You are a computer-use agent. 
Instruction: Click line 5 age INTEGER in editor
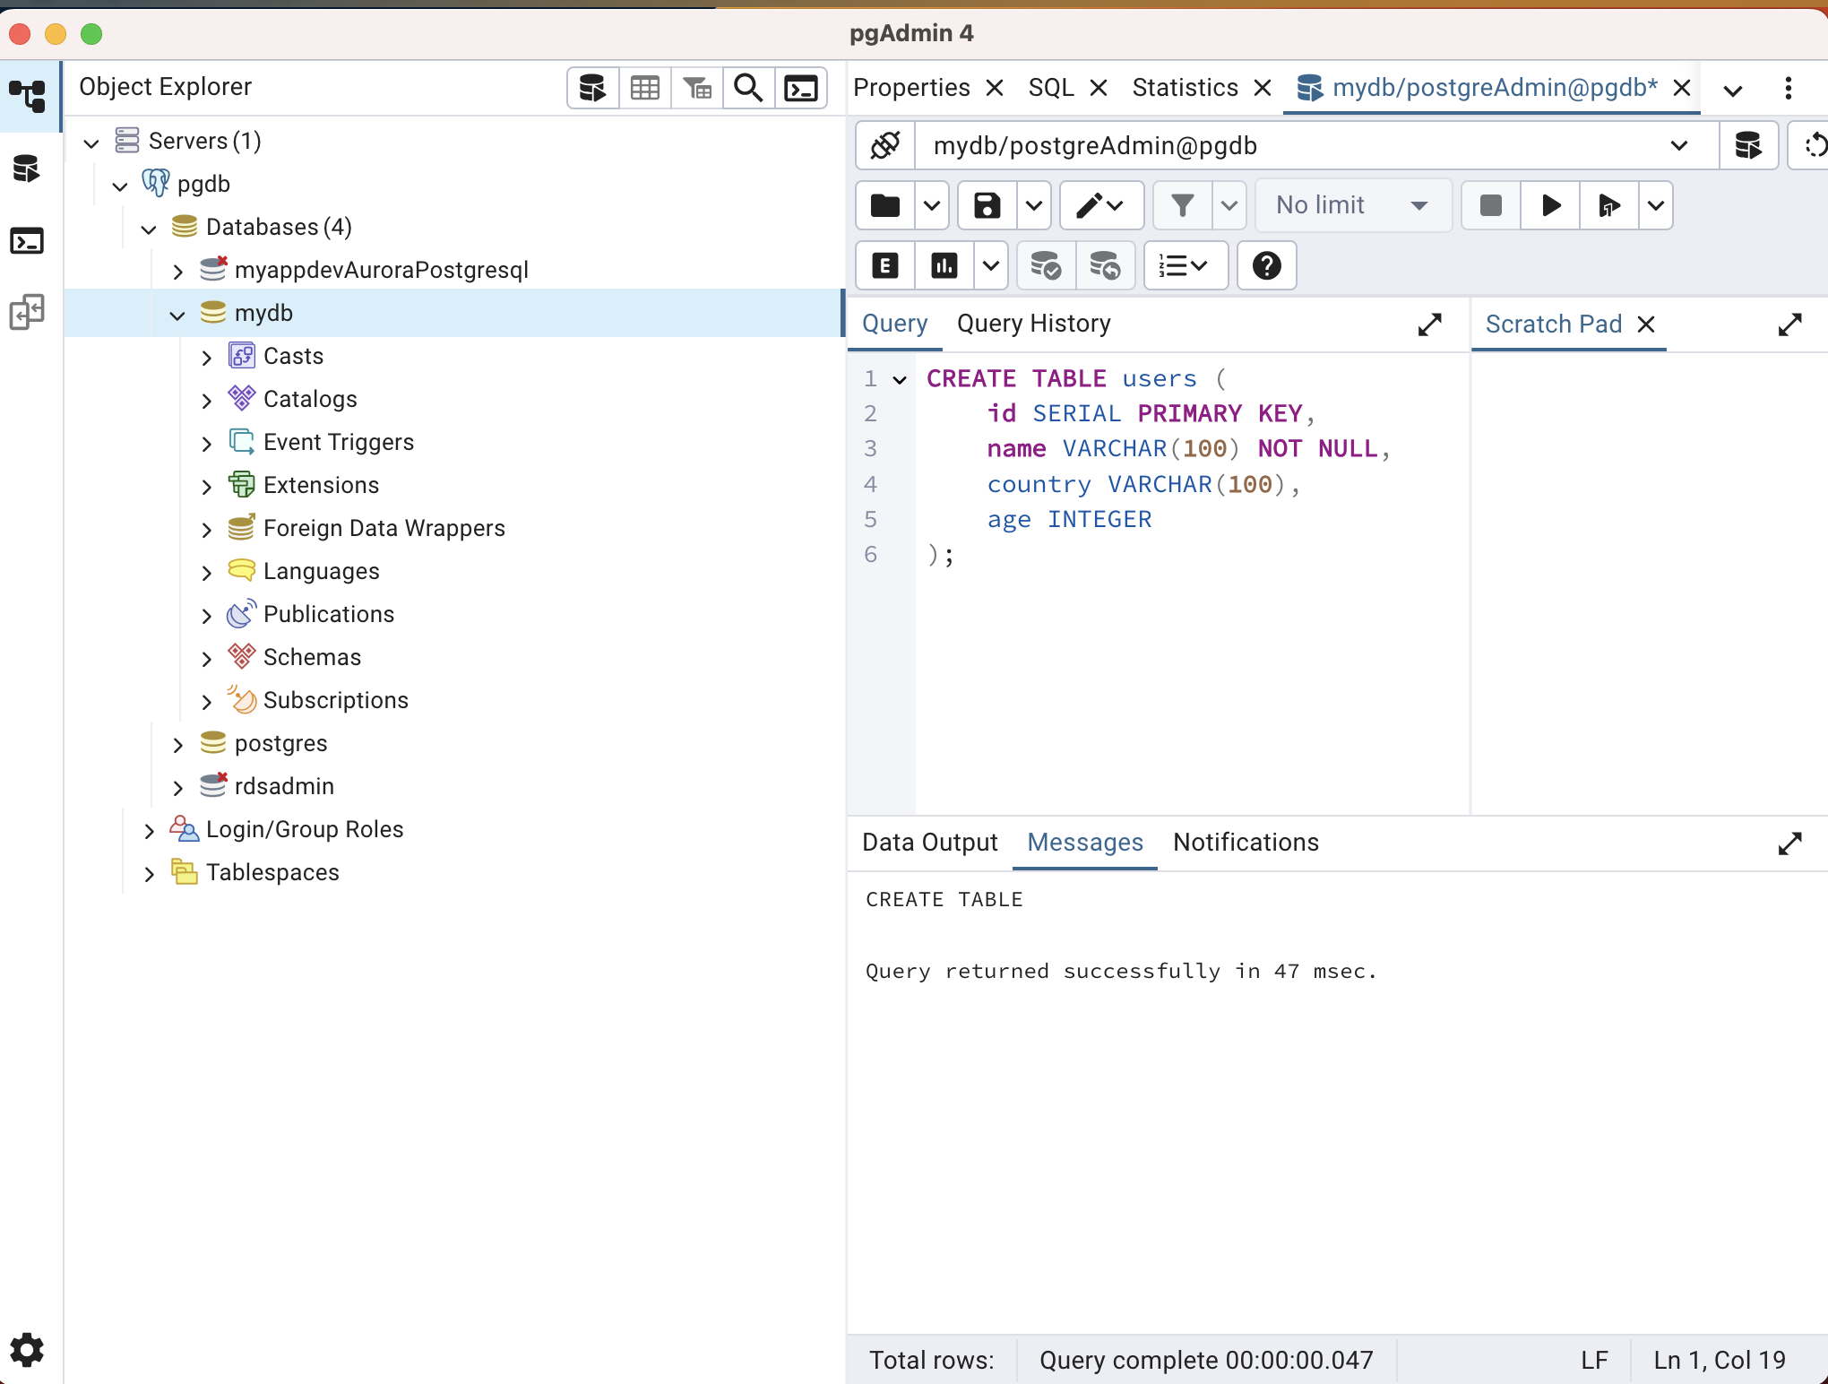click(1069, 520)
